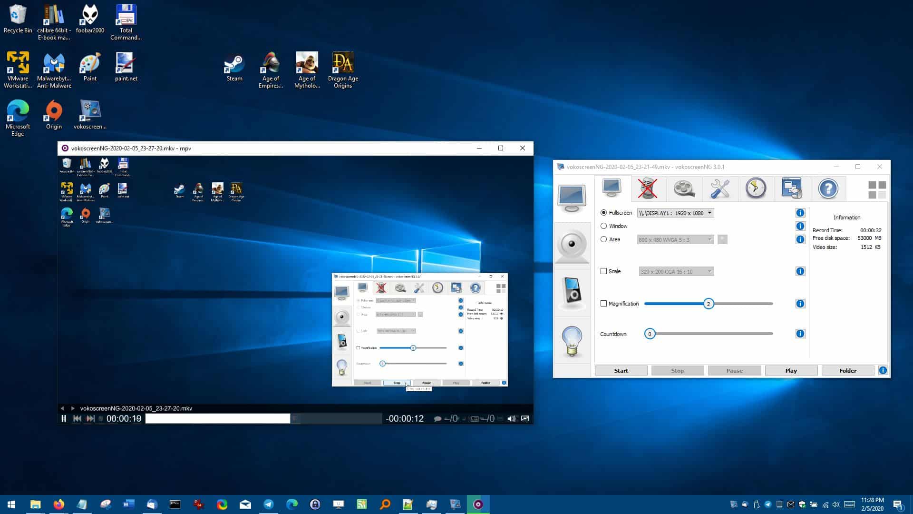This screenshot has width=913, height=514.
Task: Expand the Scale resolution dropdown in vokoscreen
Action: point(708,271)
